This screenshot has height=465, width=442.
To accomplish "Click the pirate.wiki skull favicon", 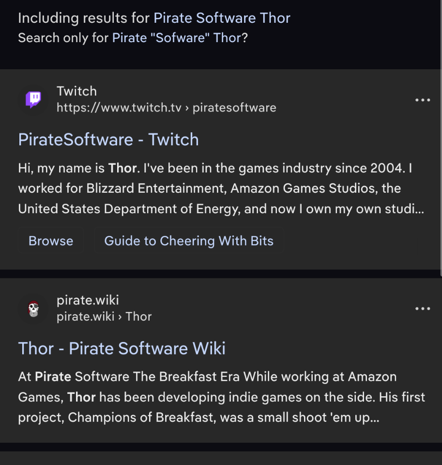I will point(33,309).
